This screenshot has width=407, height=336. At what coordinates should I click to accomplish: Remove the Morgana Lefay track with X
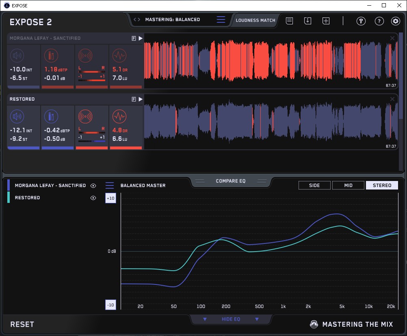pyautogui.click(x=392, y=38)
